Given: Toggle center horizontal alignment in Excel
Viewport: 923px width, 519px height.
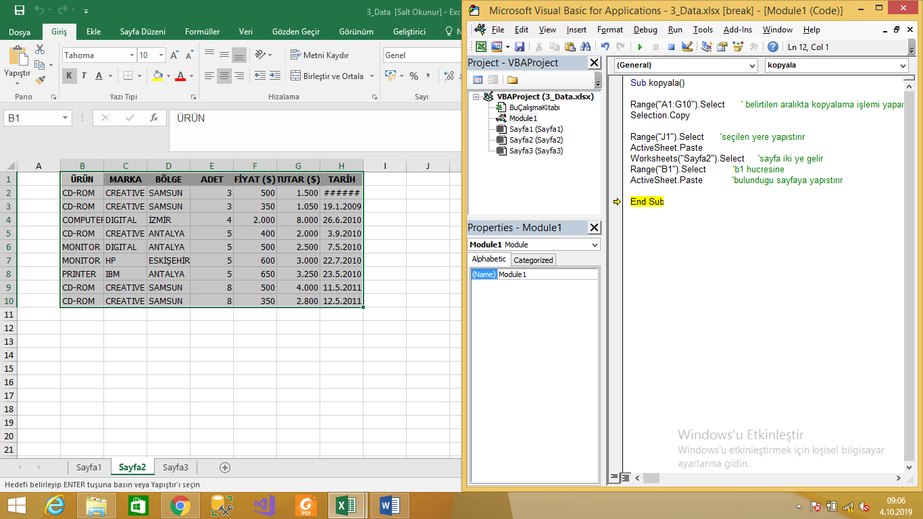Looking at the screenshot, I should pyautogui.click(x=224, y=76).
